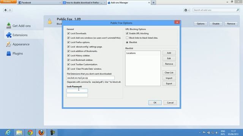243x136 pixels.
Task: Click the Locations column header
Action: 143,53
